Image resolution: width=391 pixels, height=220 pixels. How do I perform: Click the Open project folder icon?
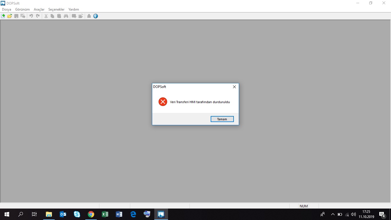pyautogui.click(x=9, y=16)
